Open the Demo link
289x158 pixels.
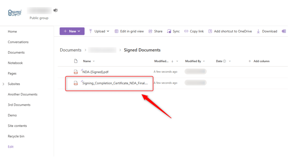click(x=12, y=115)
